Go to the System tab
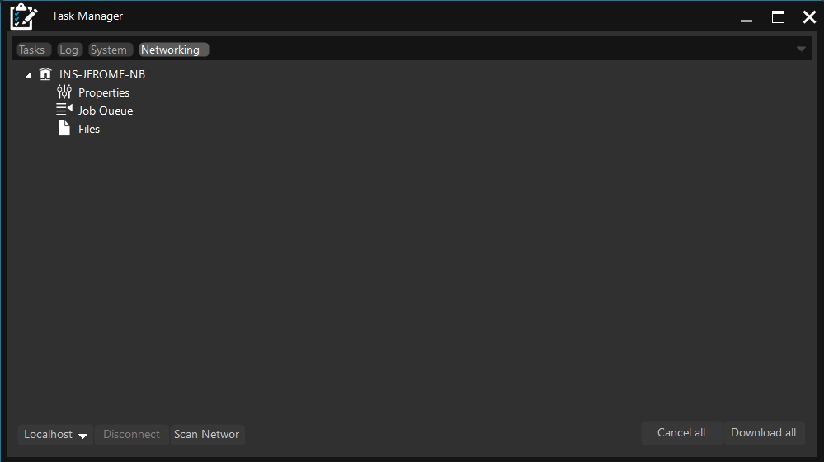The height and width of the screenshot is (462, 824). point(109,50)
